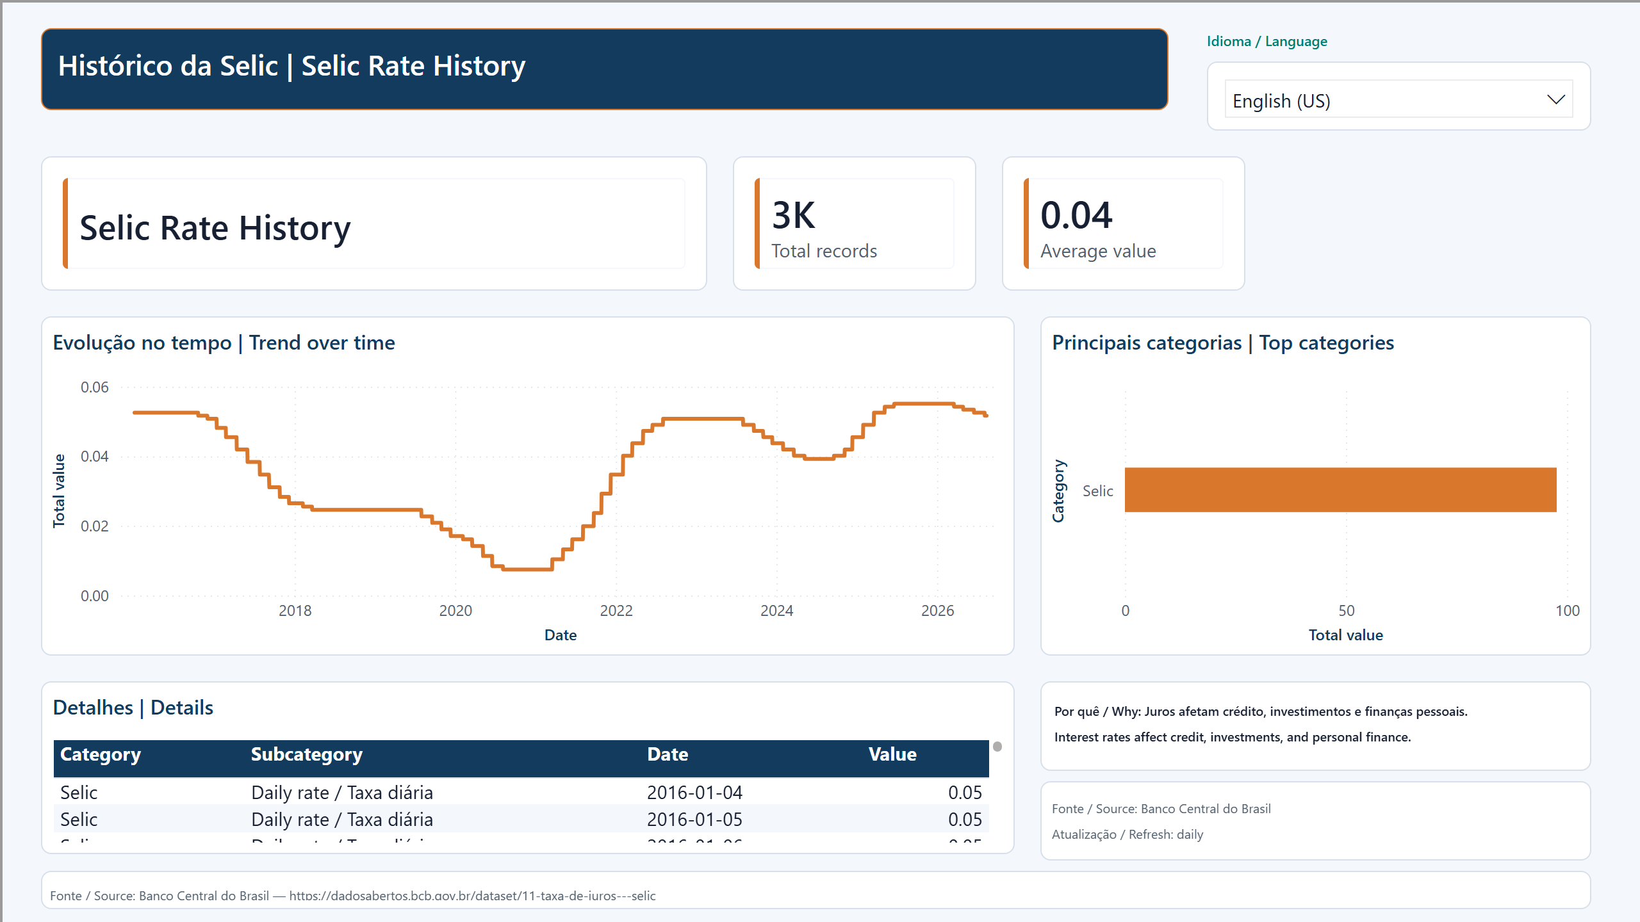The image size is (1640, 922).
Task: Click the orange Selic trend line in chart
Action: 702,419
